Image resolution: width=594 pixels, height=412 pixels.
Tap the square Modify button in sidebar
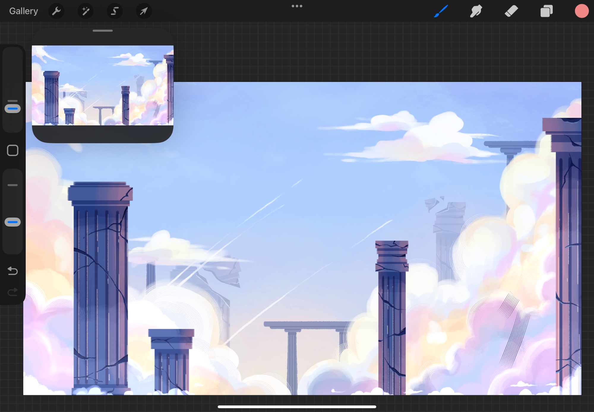tap(12, 150)
